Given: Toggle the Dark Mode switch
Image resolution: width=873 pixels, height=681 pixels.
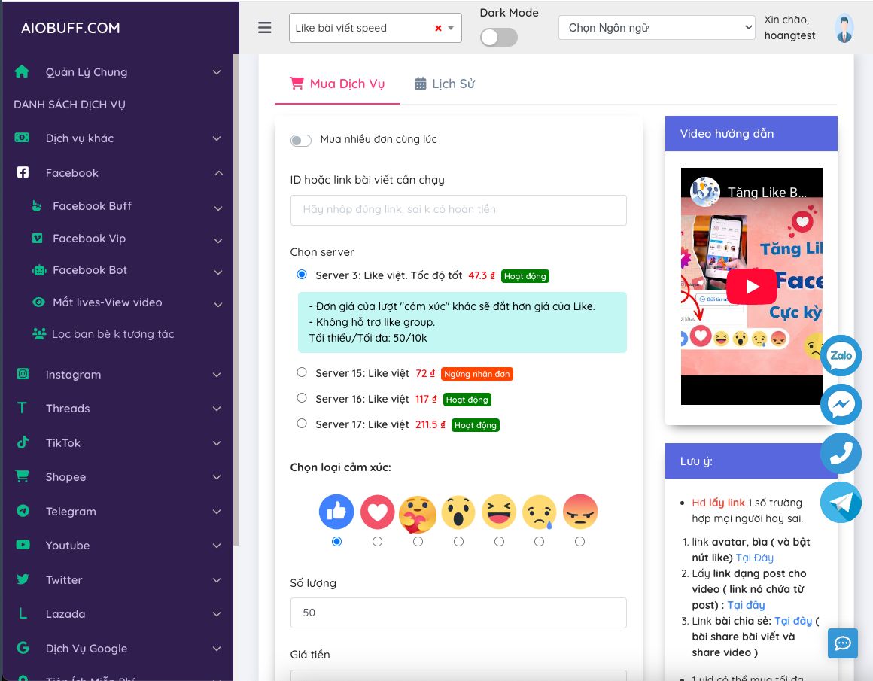Looking at the screenshot, I should 499,38.
